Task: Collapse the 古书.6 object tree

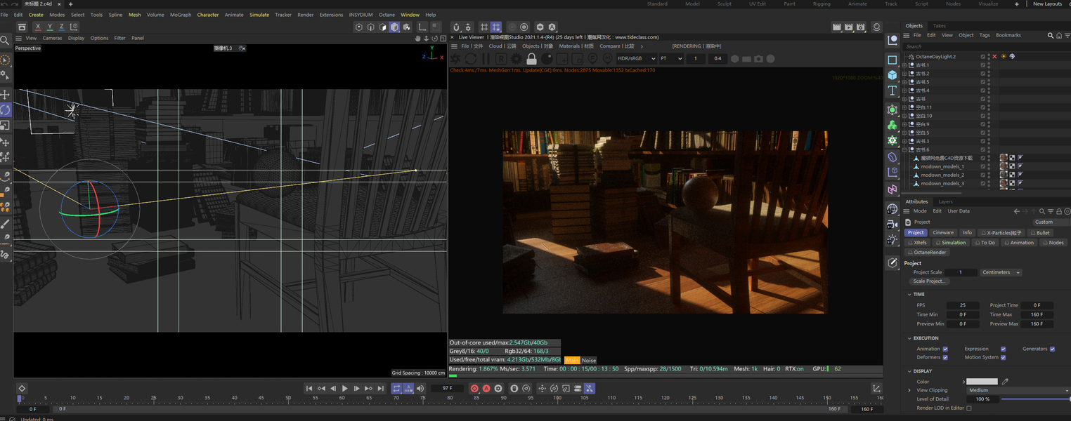Action: (x=904, y=149)
